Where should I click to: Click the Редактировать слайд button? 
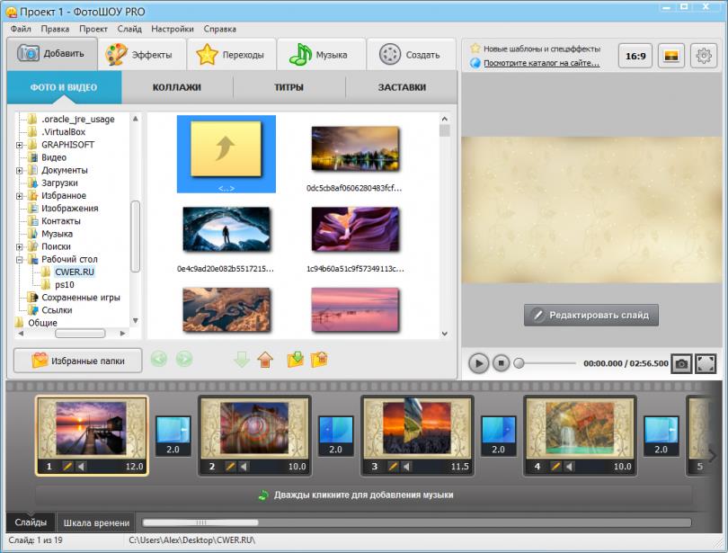click(x=591, y=315)
